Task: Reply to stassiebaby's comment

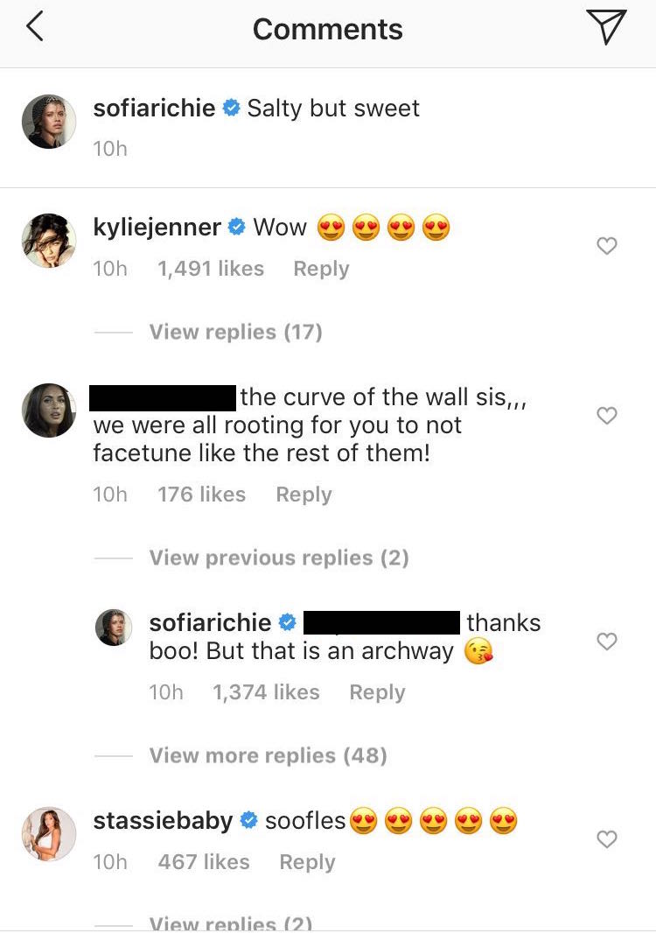Action: pos(307,862)
